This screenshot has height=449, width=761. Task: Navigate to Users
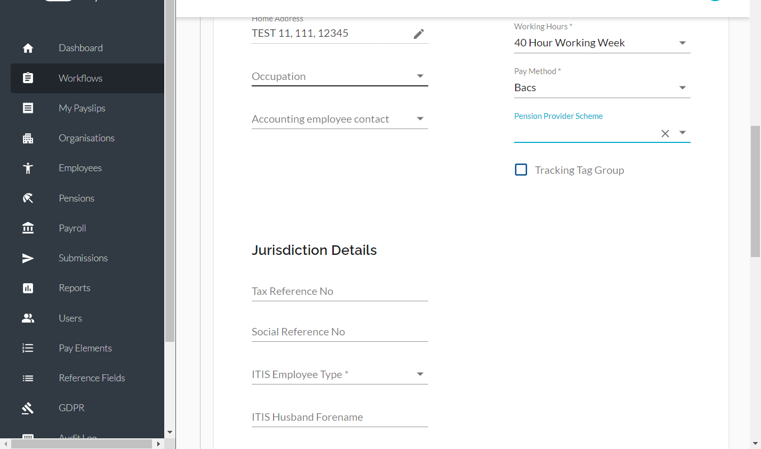(70, 318)
